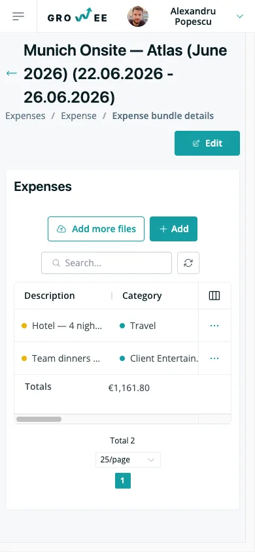Click the horizontal table scrollbar
The height and width of the screenshot is (552, 255).
(39, 419)
